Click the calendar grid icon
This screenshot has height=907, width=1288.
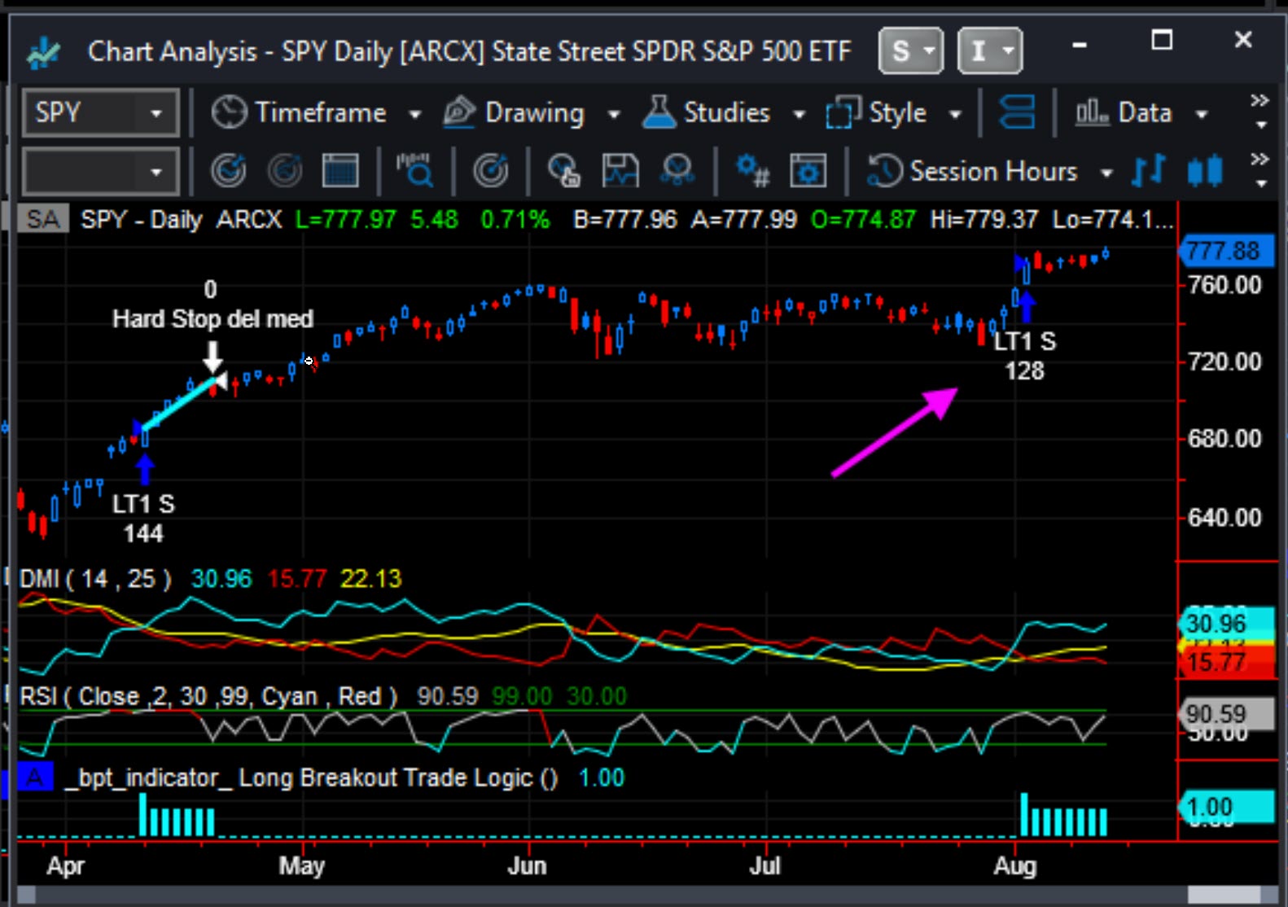[340, 171]
